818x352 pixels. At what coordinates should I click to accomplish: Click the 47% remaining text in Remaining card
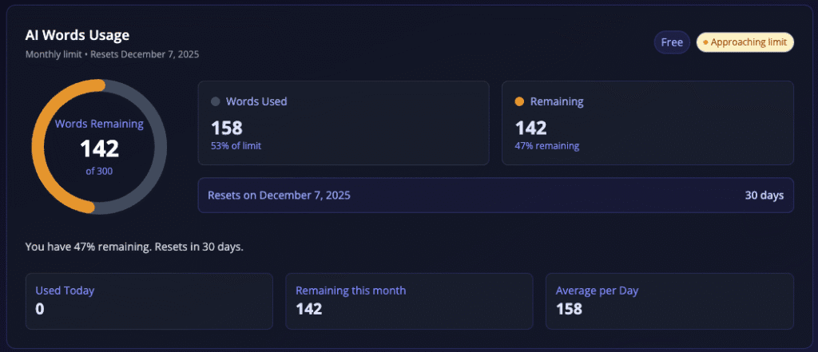[547, 145]
